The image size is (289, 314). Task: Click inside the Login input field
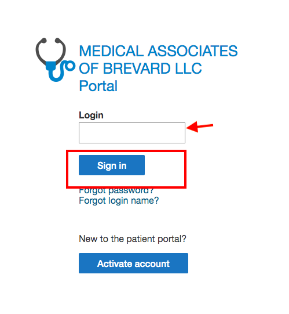[x=132, y=133]
